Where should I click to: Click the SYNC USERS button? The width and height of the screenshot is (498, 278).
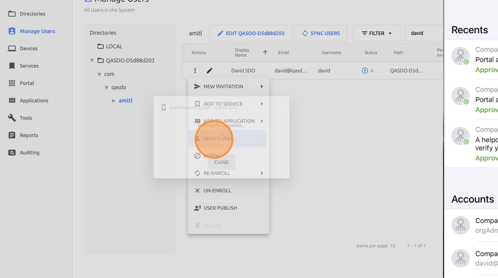pos(321,33)
